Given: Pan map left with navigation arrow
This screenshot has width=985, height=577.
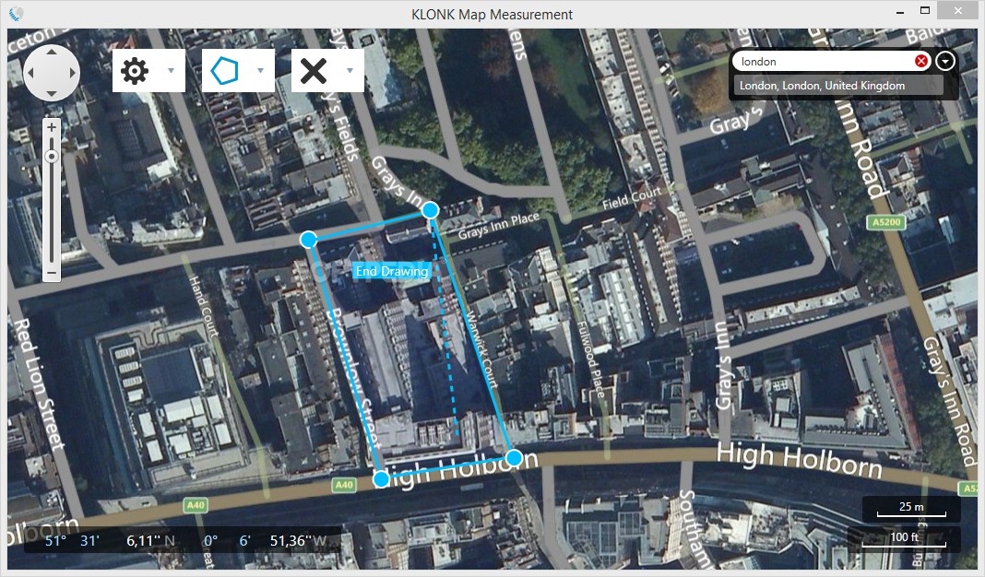Looking at the screenshot, I should pyautogui.click(x=30, y=73).
